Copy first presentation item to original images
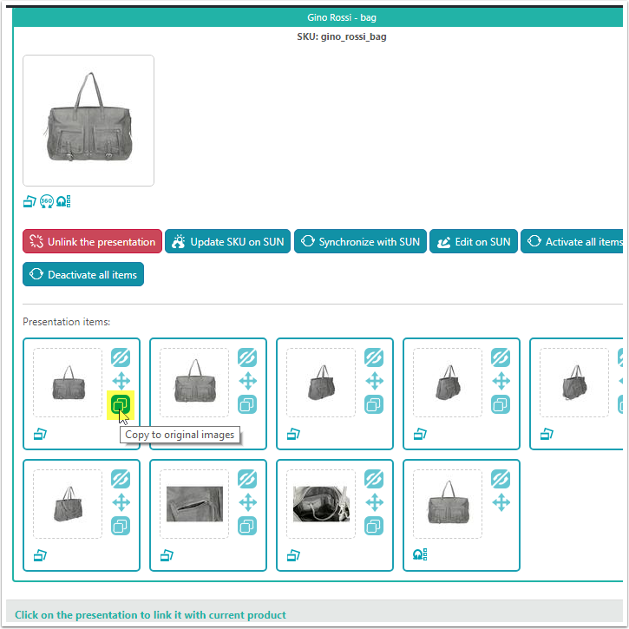The height and width of the screenshot is (629, 629). [121, 404]
